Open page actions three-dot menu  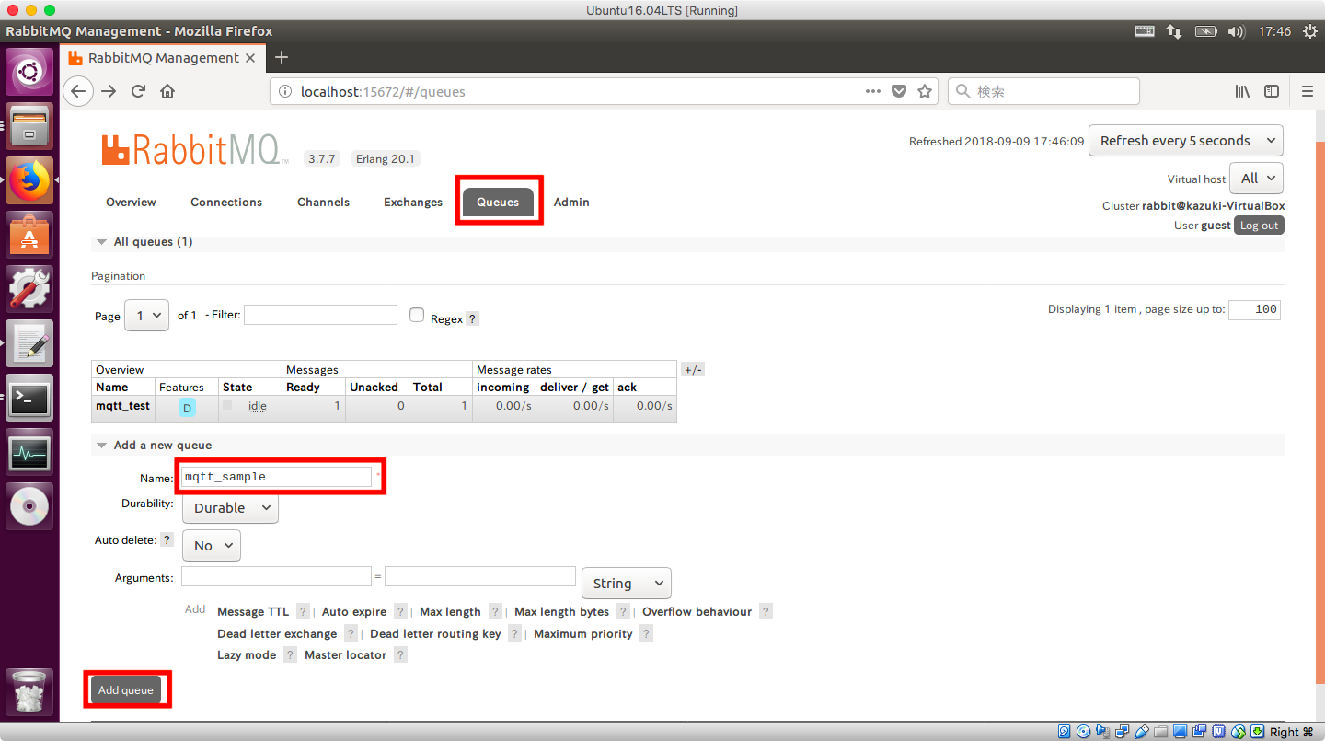(x=873, y=91)
